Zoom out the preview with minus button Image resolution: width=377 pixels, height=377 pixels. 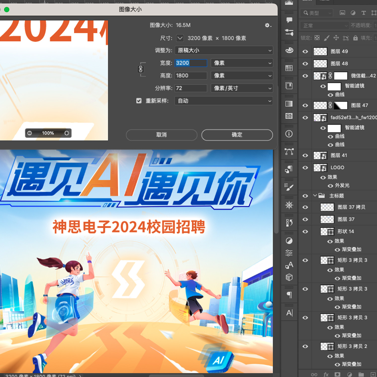pos(30,133)
